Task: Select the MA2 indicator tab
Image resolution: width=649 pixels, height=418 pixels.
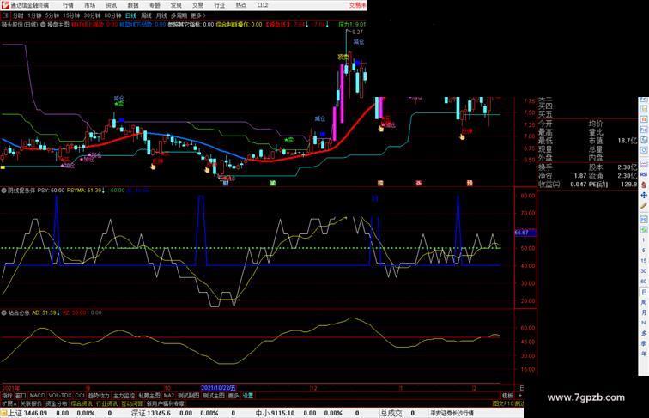Action: pyautogui.click(x=169, y=396)
